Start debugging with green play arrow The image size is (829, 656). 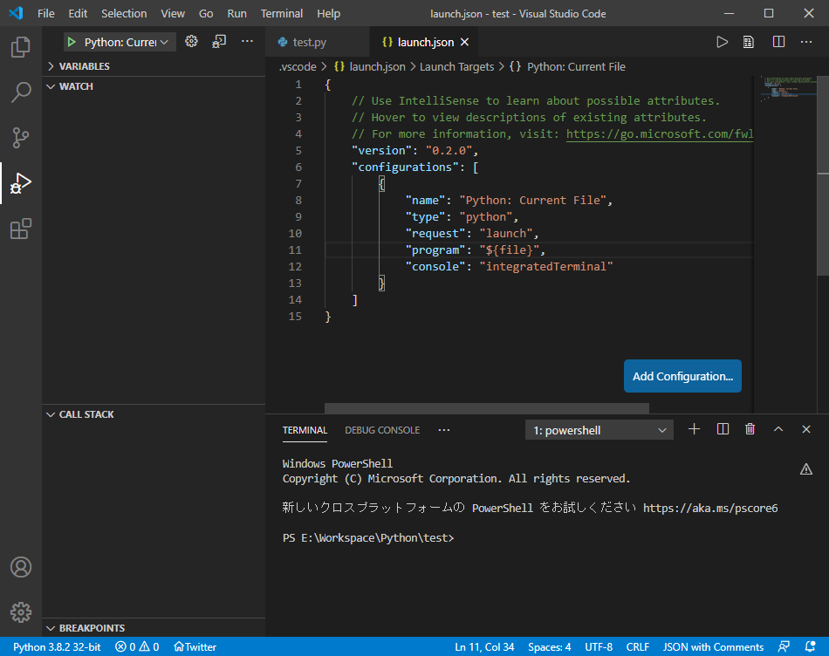(x=72, y=42)
